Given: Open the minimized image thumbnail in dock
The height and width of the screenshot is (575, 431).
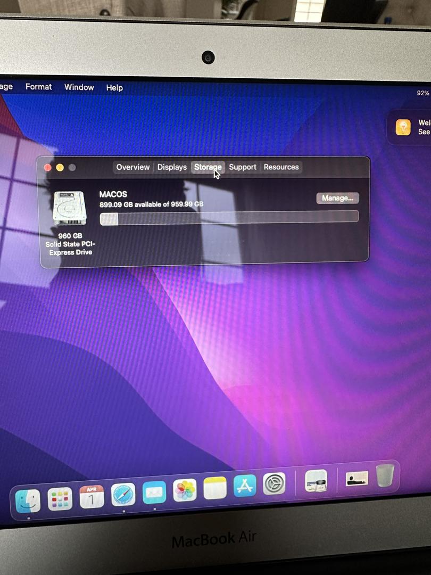Looking at the screenshot, I should tap(357, 479).
